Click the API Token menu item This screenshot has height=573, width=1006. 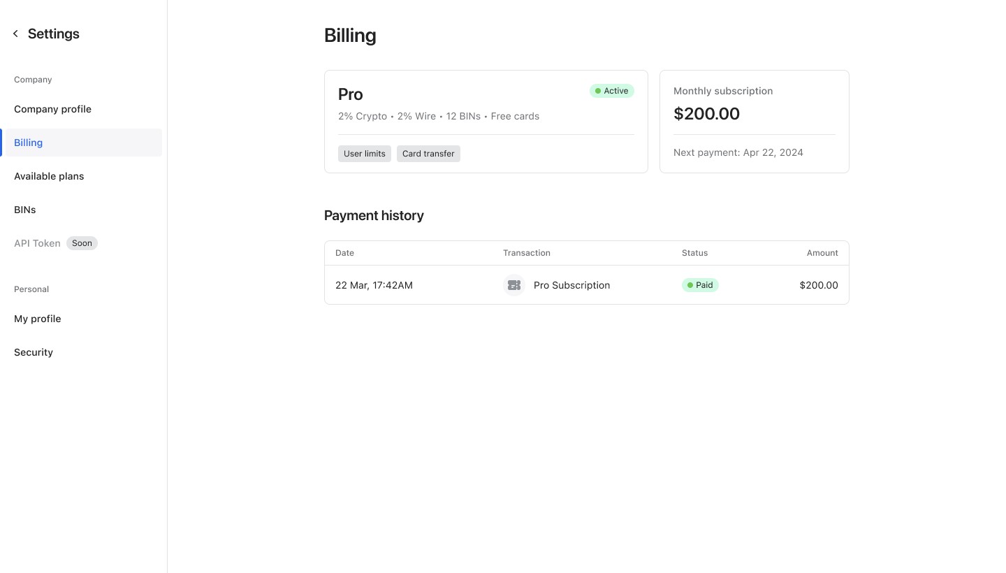[37, 243]
